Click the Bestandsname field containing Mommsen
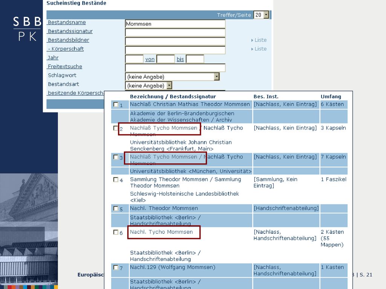Image resolution: width=386 pixels, height=289 pixels. 175,24
